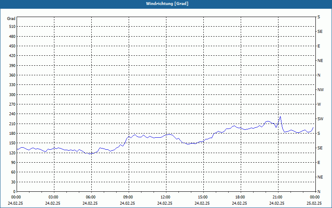Image resolution: width=332 pixels, height=208 pixels.
Task: Click the E compass label at 450 level
Action: [x=319, y=46]
